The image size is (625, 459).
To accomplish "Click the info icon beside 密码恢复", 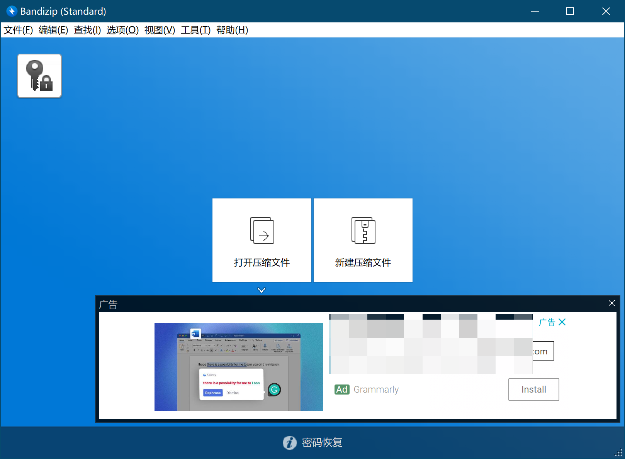I will tap(290, 443).
